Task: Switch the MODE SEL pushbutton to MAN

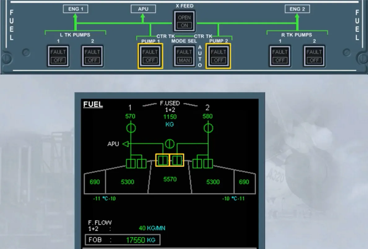Action: [x=184, y=56]
